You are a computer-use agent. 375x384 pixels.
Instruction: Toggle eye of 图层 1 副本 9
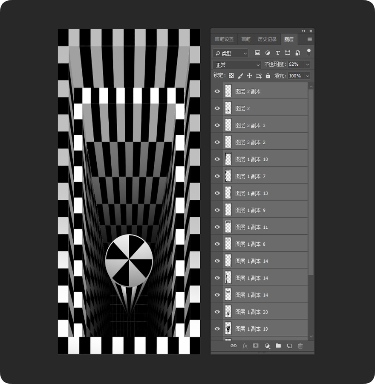pyautogui.click(x=217, y=210)
